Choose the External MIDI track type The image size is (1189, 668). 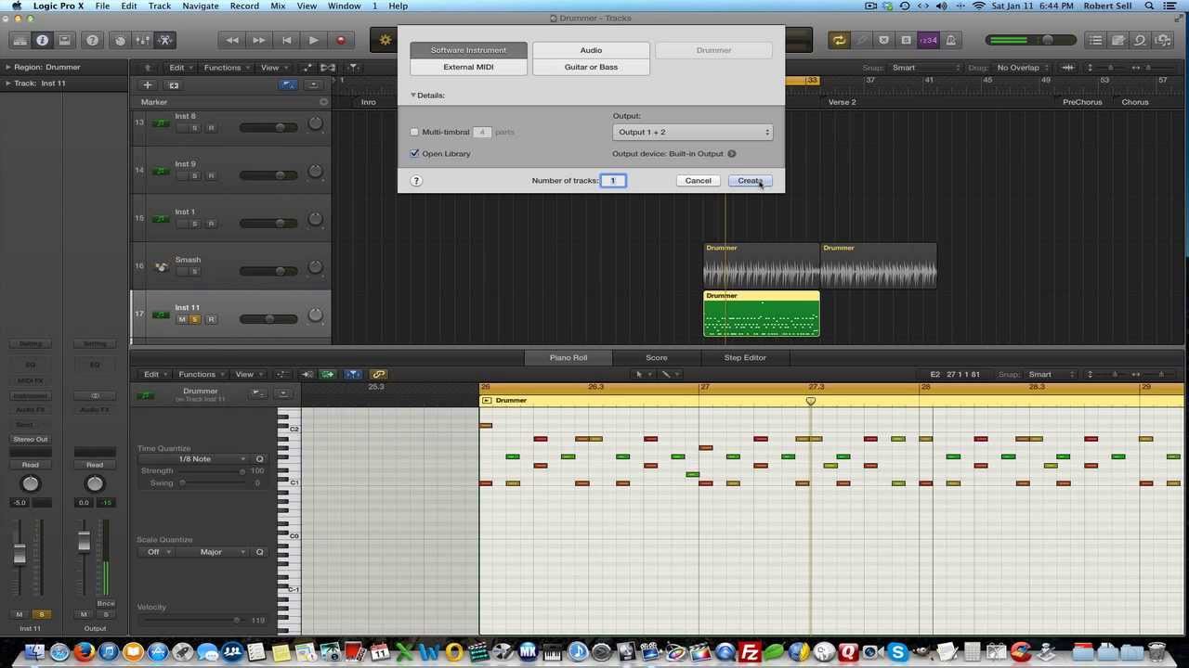468,67
